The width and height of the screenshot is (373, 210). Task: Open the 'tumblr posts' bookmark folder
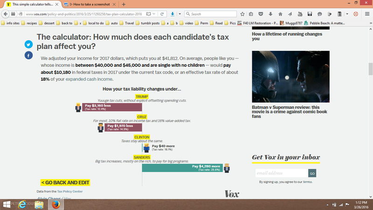(148, 23)
